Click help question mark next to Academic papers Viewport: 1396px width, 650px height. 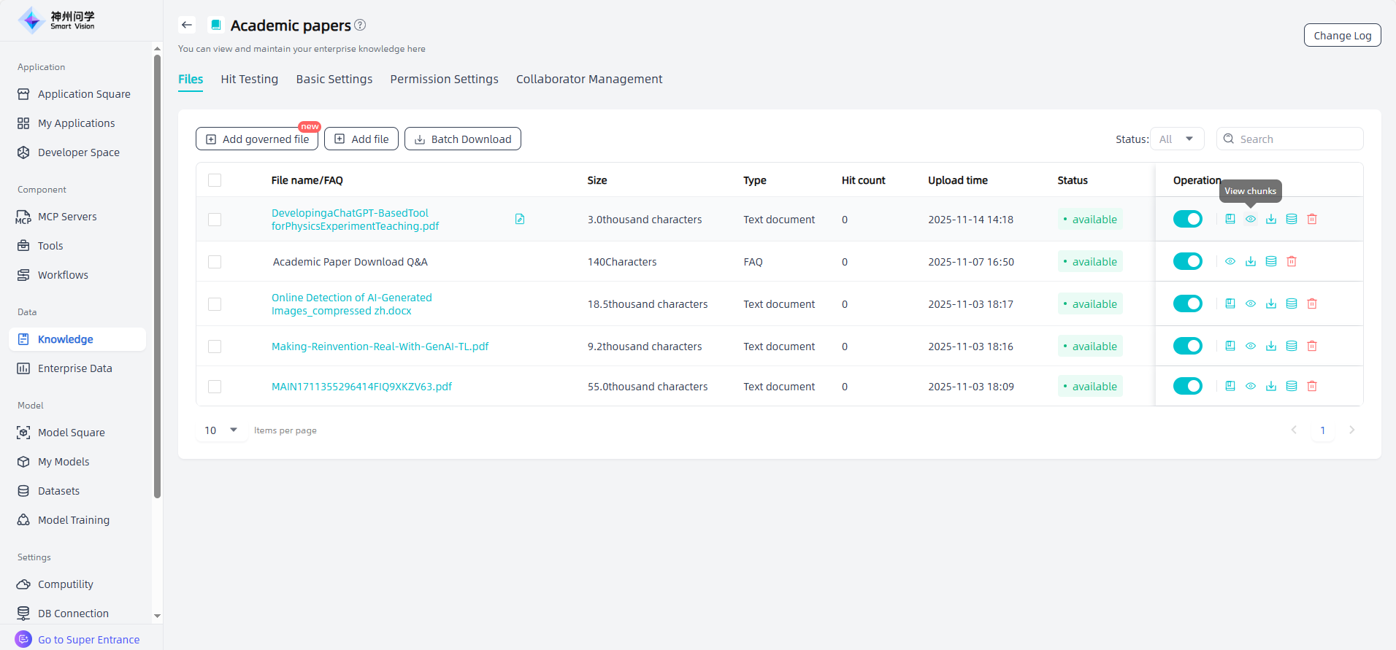click(x=360, y=25)
